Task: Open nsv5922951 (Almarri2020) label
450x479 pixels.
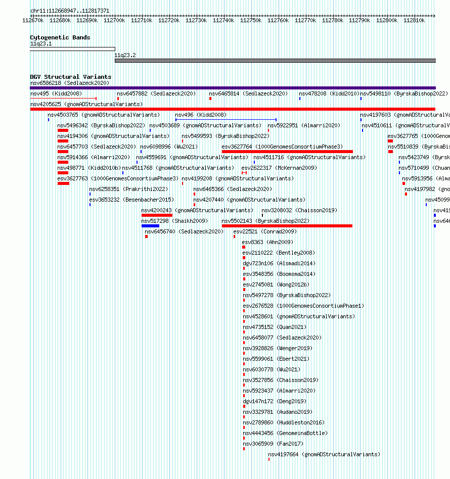Action: [304, 125]
